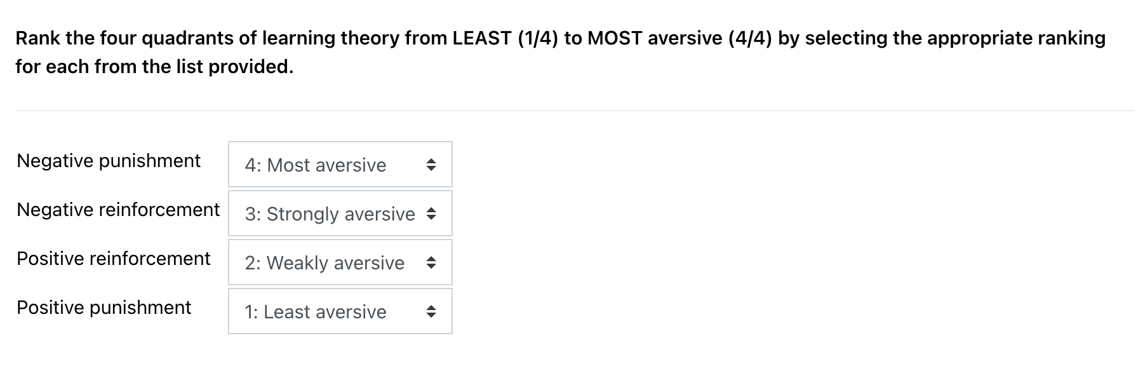
Task: Click the up-down arrow beside '1: Least aversive'
Action: pos(431,311)
